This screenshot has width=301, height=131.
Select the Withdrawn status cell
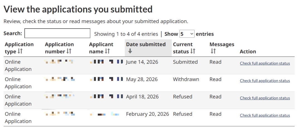[x=186, y=79]
